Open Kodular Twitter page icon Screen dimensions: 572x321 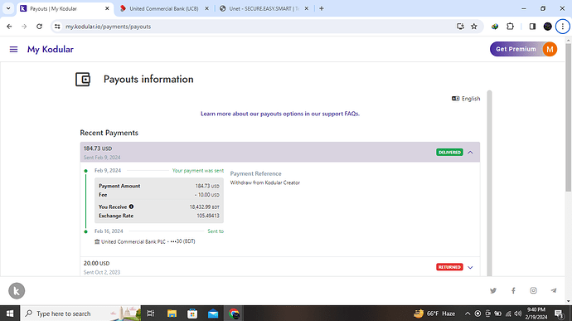point(493,290)
